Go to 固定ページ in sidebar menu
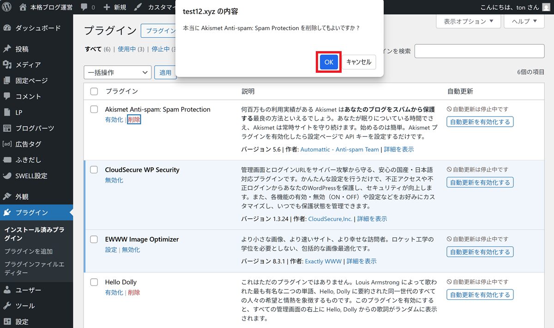The height and width of the screenshot is (328, 554). (x=31, y=81)
